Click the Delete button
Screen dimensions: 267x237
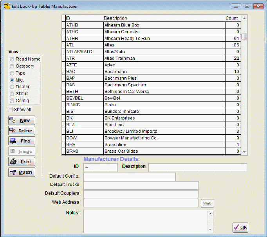point(22,130)
